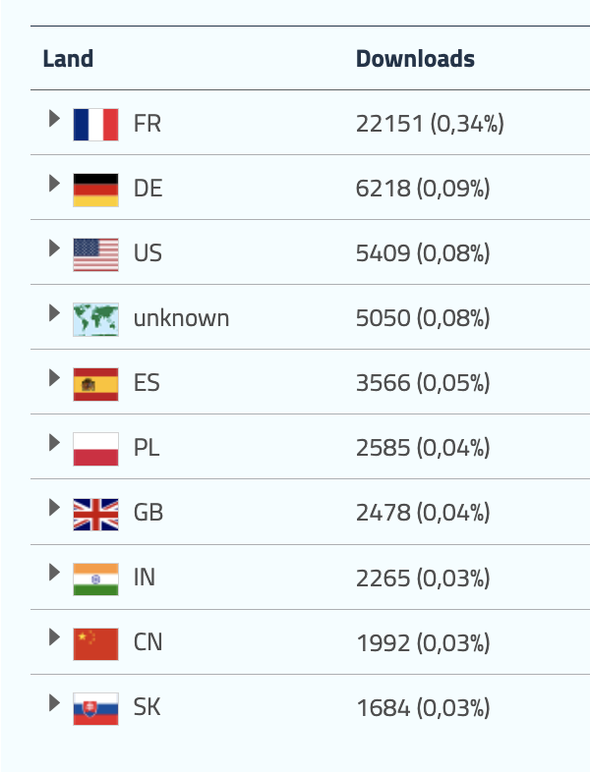Expand the US row arrow
The height and width of the screenshot is (772, 590).
tap(54, 248)
